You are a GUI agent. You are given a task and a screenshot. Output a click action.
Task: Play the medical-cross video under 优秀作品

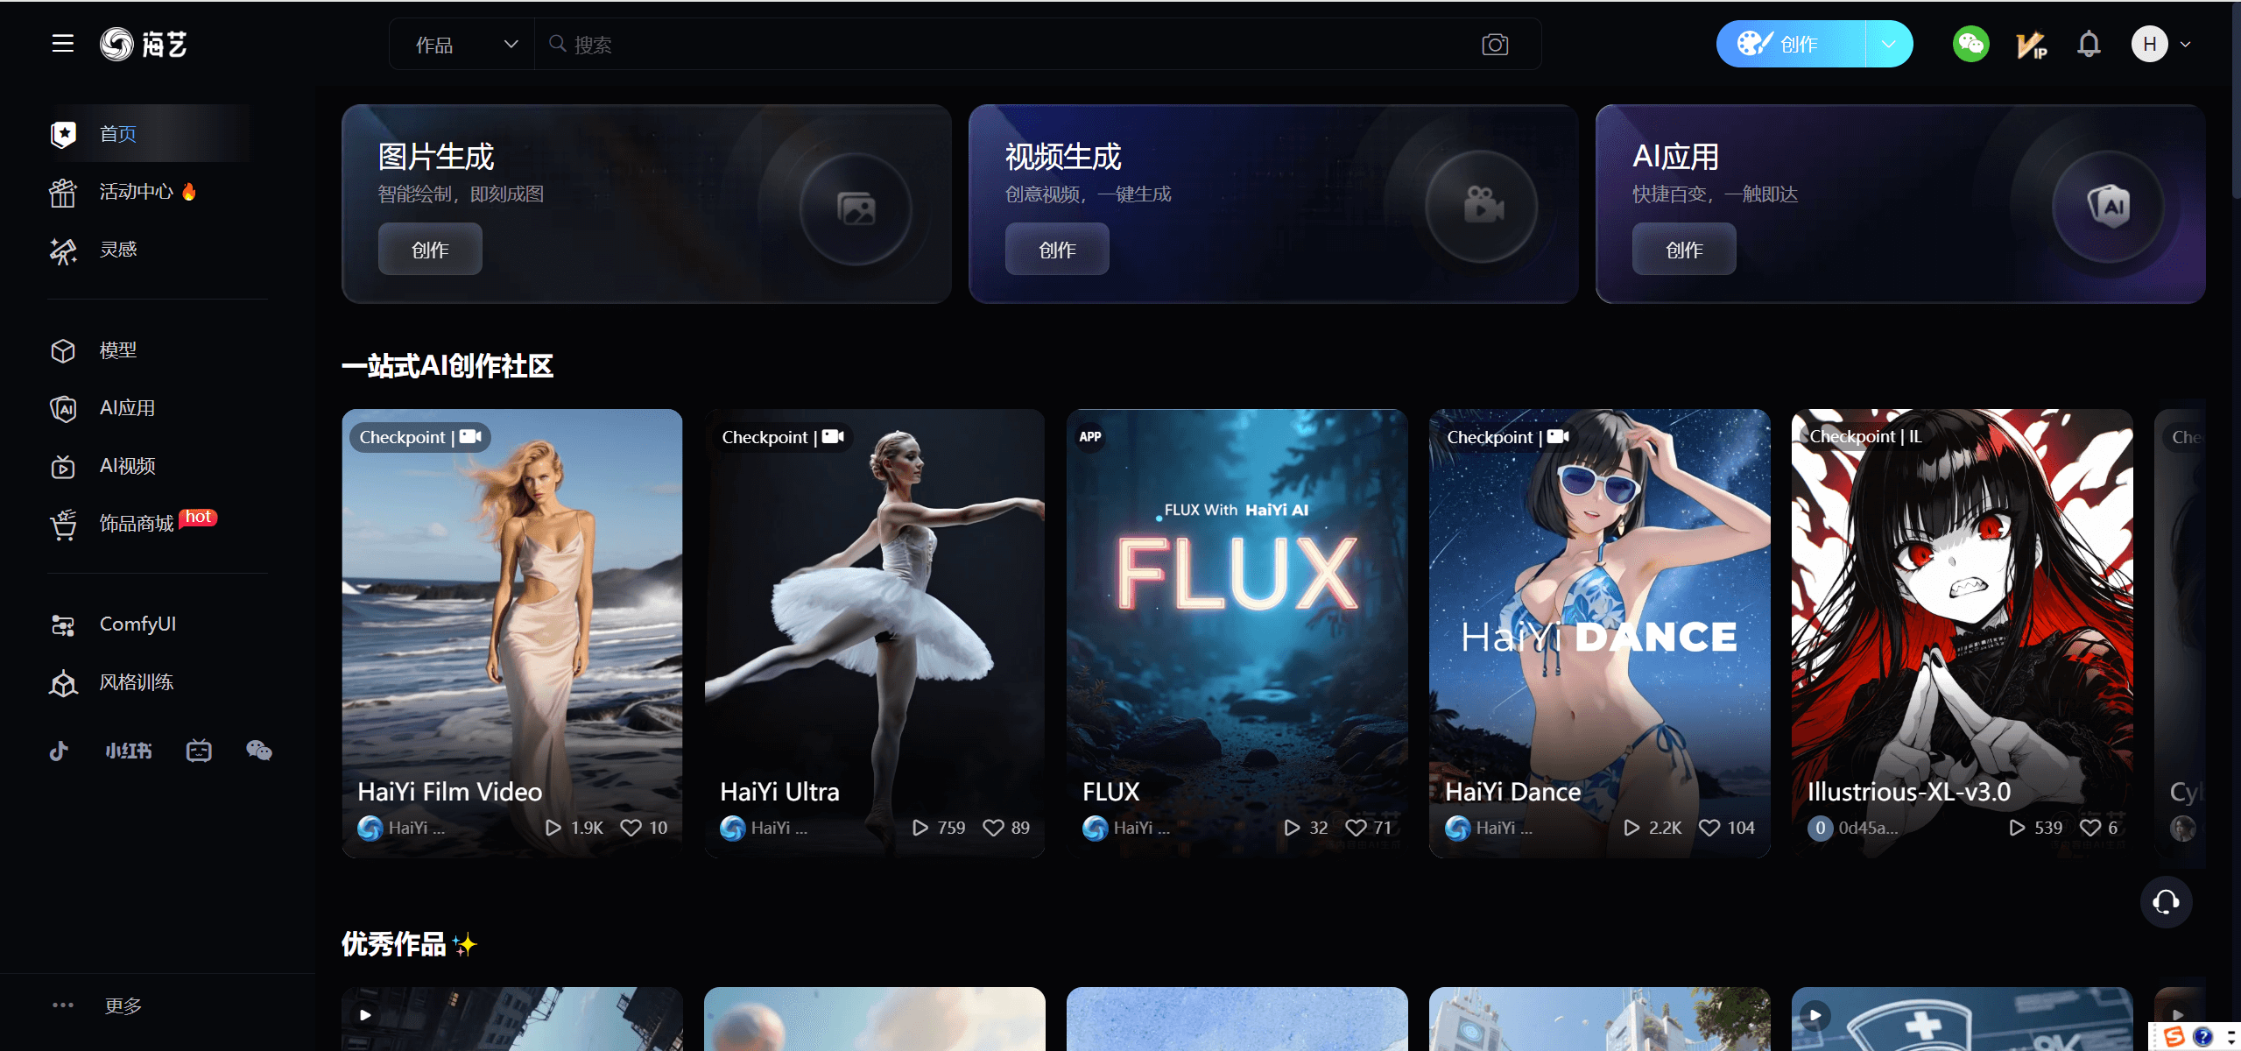pos(1815,1014)
